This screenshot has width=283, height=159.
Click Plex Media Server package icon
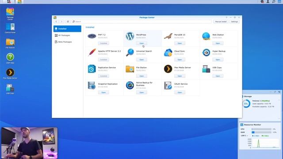pyautogui.click(x=168, y=69)
